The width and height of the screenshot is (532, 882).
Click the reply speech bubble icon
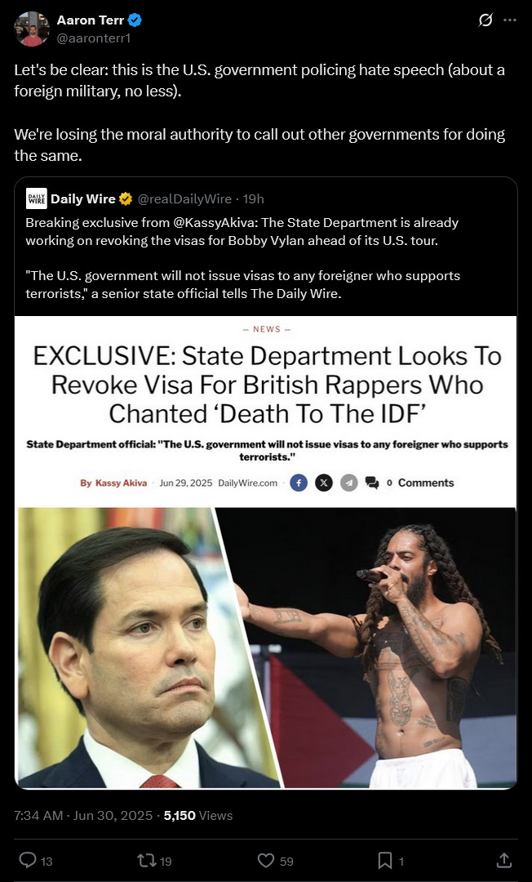[28, 860]
